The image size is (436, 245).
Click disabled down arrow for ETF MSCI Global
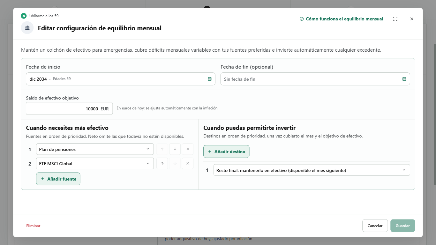(x=175, y=164)
